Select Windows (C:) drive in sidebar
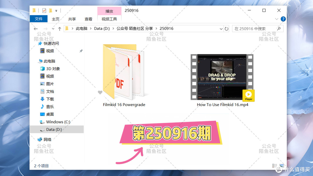Viewport: 313px width, 176px height. click(x=58, y=122)
